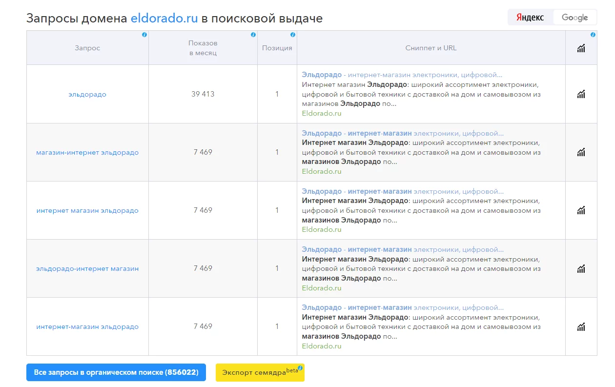
Task: Click the Сниппет и URL column header
Action: [431, 48]
